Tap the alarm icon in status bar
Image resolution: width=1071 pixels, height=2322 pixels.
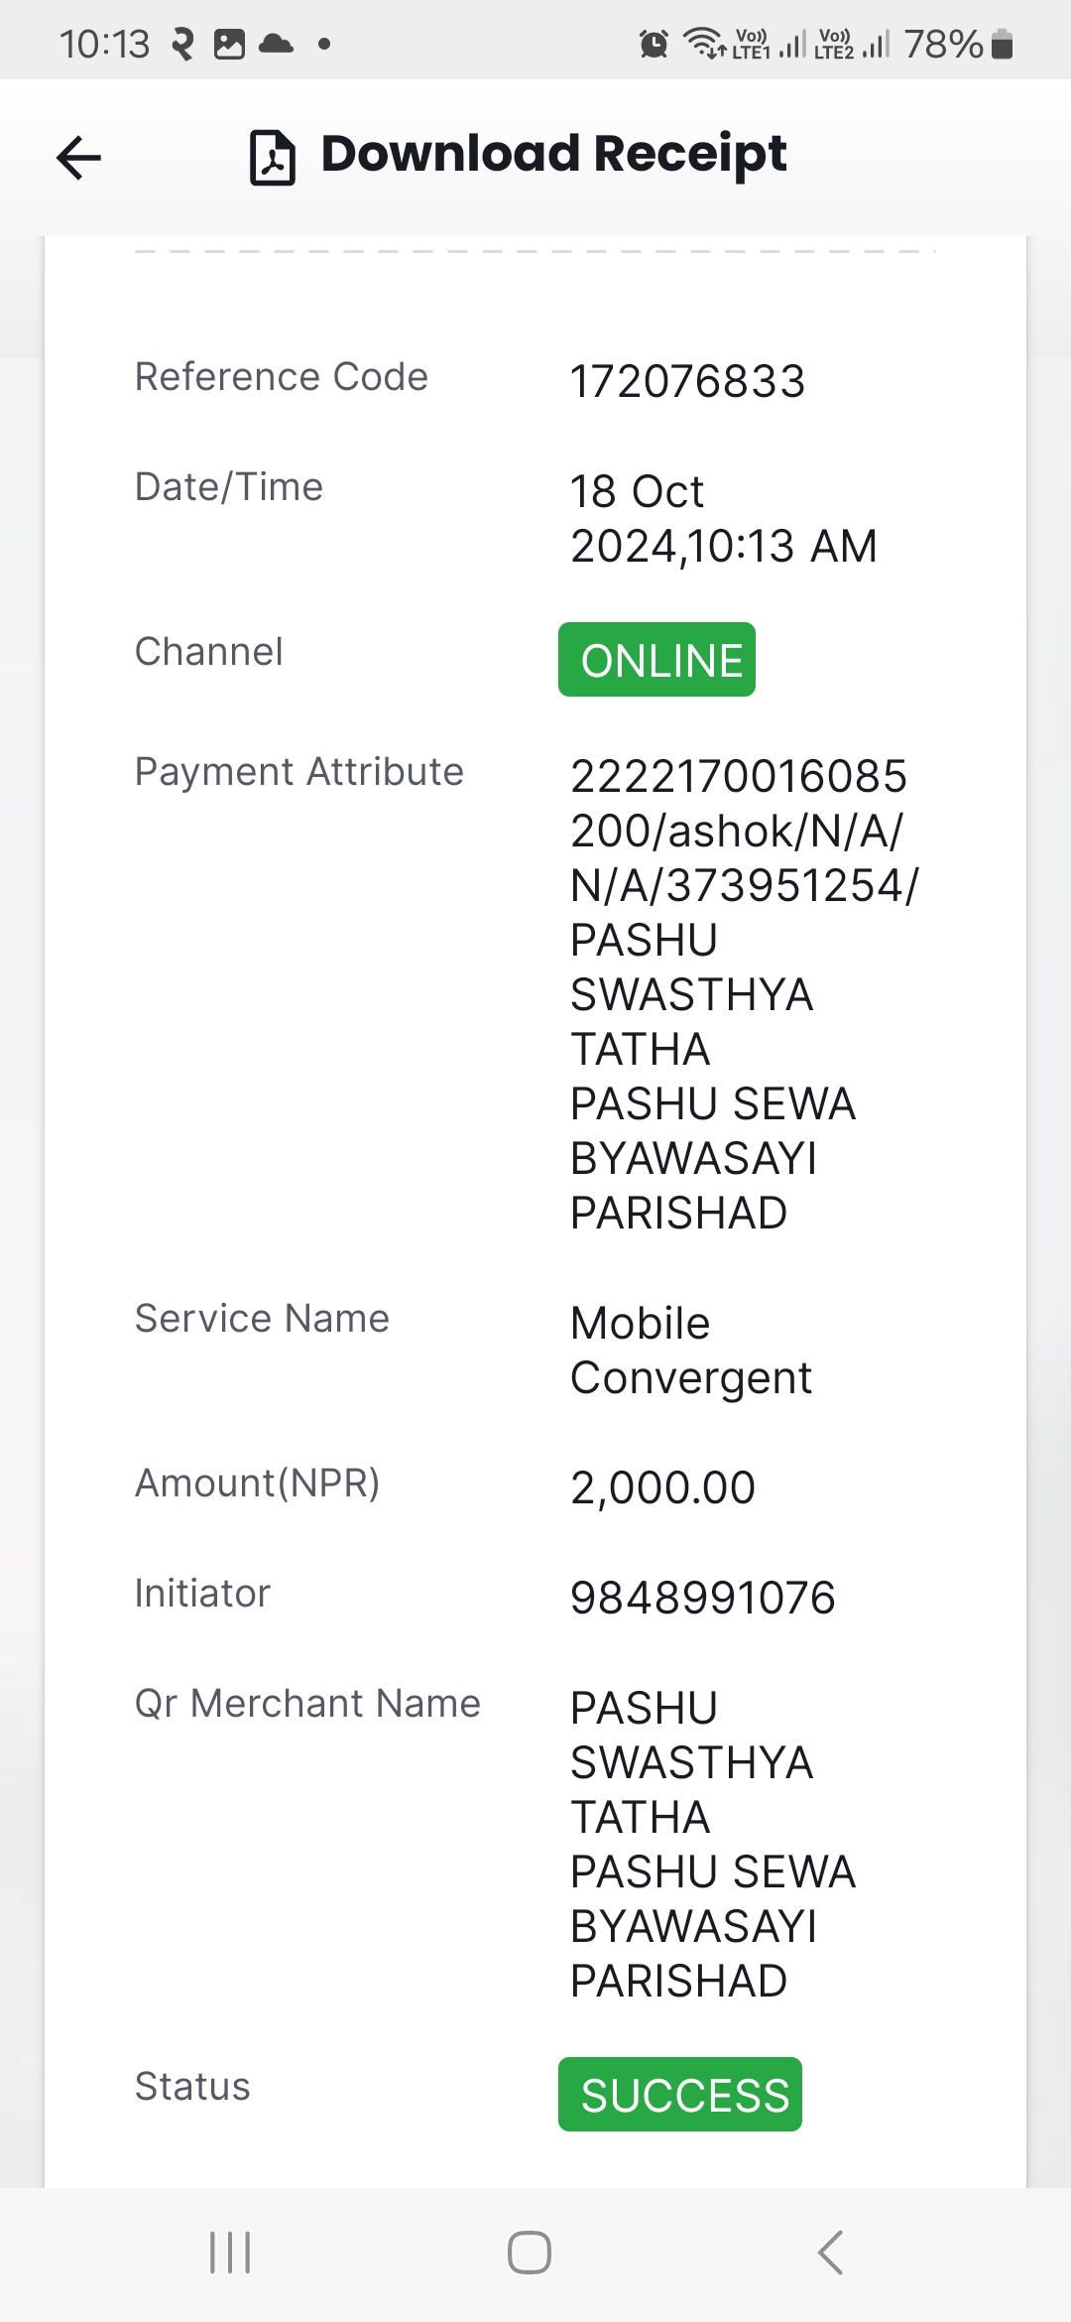click(654, 44)
